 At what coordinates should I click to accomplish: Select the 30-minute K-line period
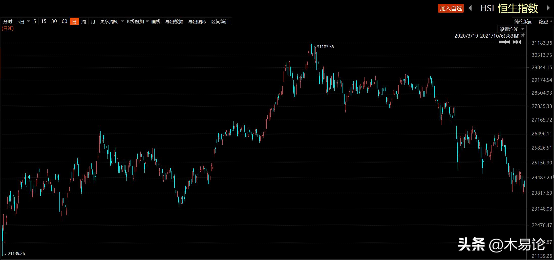(x=54, y=21)
